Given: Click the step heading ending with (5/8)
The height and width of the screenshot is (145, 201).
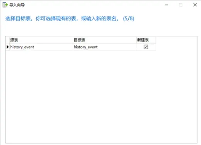Looking at the screenshot, I should coord(70,19).
